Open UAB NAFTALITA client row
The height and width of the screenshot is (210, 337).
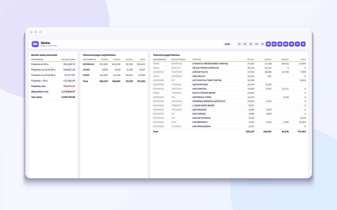(x=229, y=72)
